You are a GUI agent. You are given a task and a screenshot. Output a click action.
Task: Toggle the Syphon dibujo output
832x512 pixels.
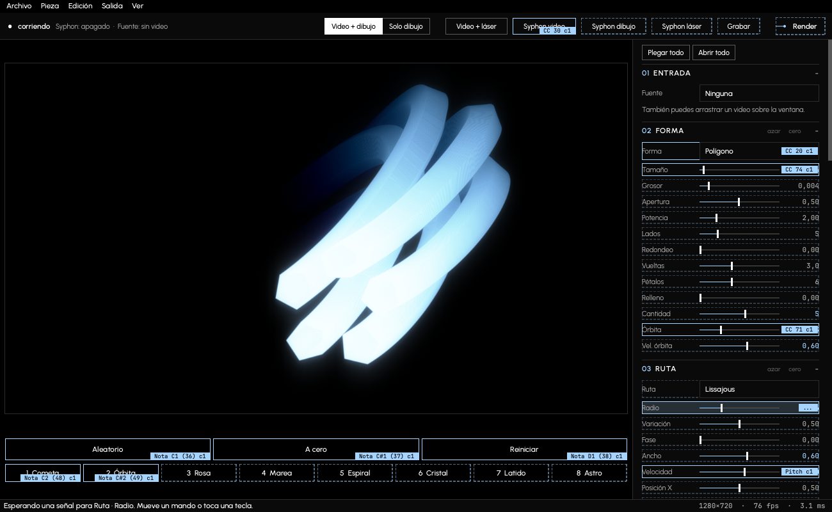tap(614, 26)
